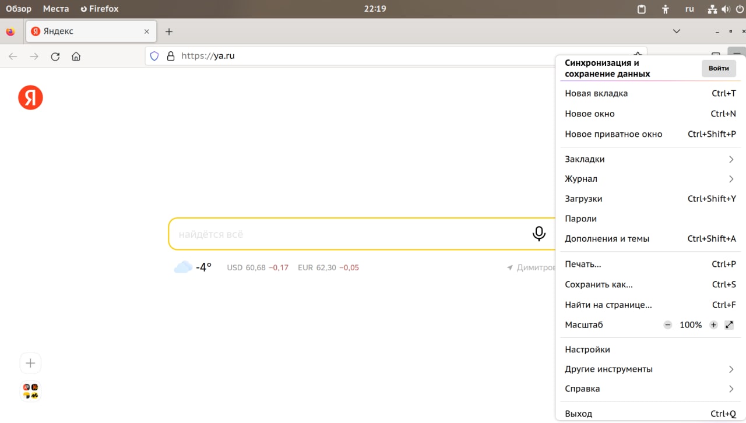Screen dimensions: 746x423
Task: Zoom in with the plus button
Action: click(x=713, y=325)
